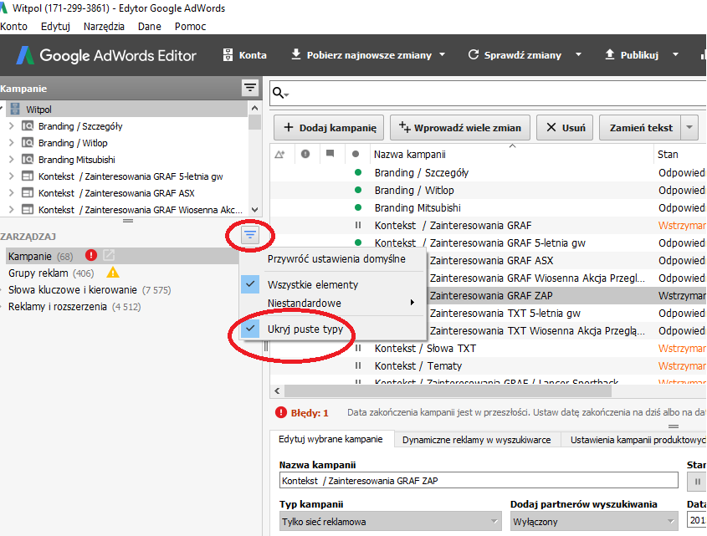This screenshot has width=707, height=536.
Task: Expand Kontekst Zainteresowania GRAF ASX tree node
Action: (x=12, y=193)
